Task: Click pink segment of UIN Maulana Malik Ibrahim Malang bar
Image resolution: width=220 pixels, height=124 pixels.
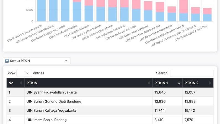Action: 183,7
